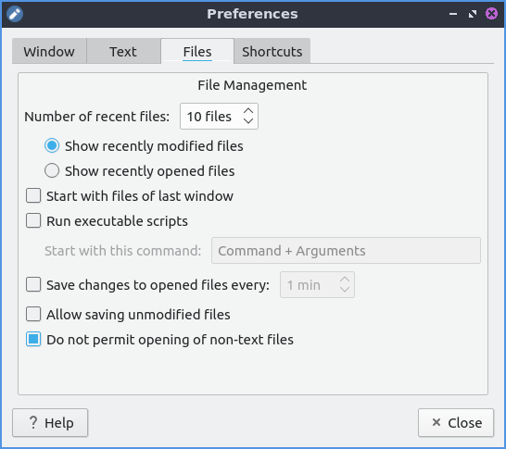Switch to the Window tab
506x449 pixels.
tap(49, 51)
